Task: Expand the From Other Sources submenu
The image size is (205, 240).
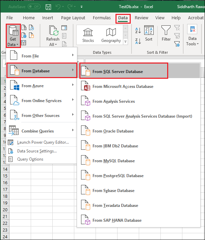Action: click(x=42, y=115)
